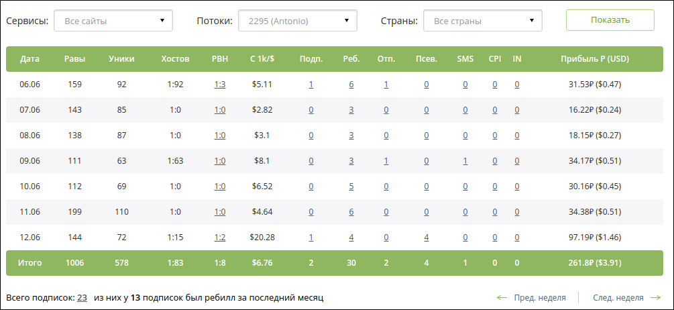Go to previous week via Пред. неделя
The height and width of the screenshot is (310, 674).
click(x=531, y=297)
